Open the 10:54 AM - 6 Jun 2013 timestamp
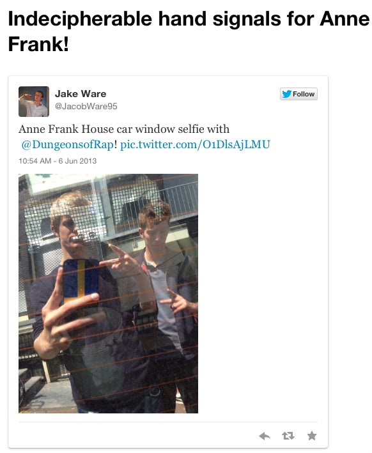Screen dimensions: 372x453 (58, 161)
